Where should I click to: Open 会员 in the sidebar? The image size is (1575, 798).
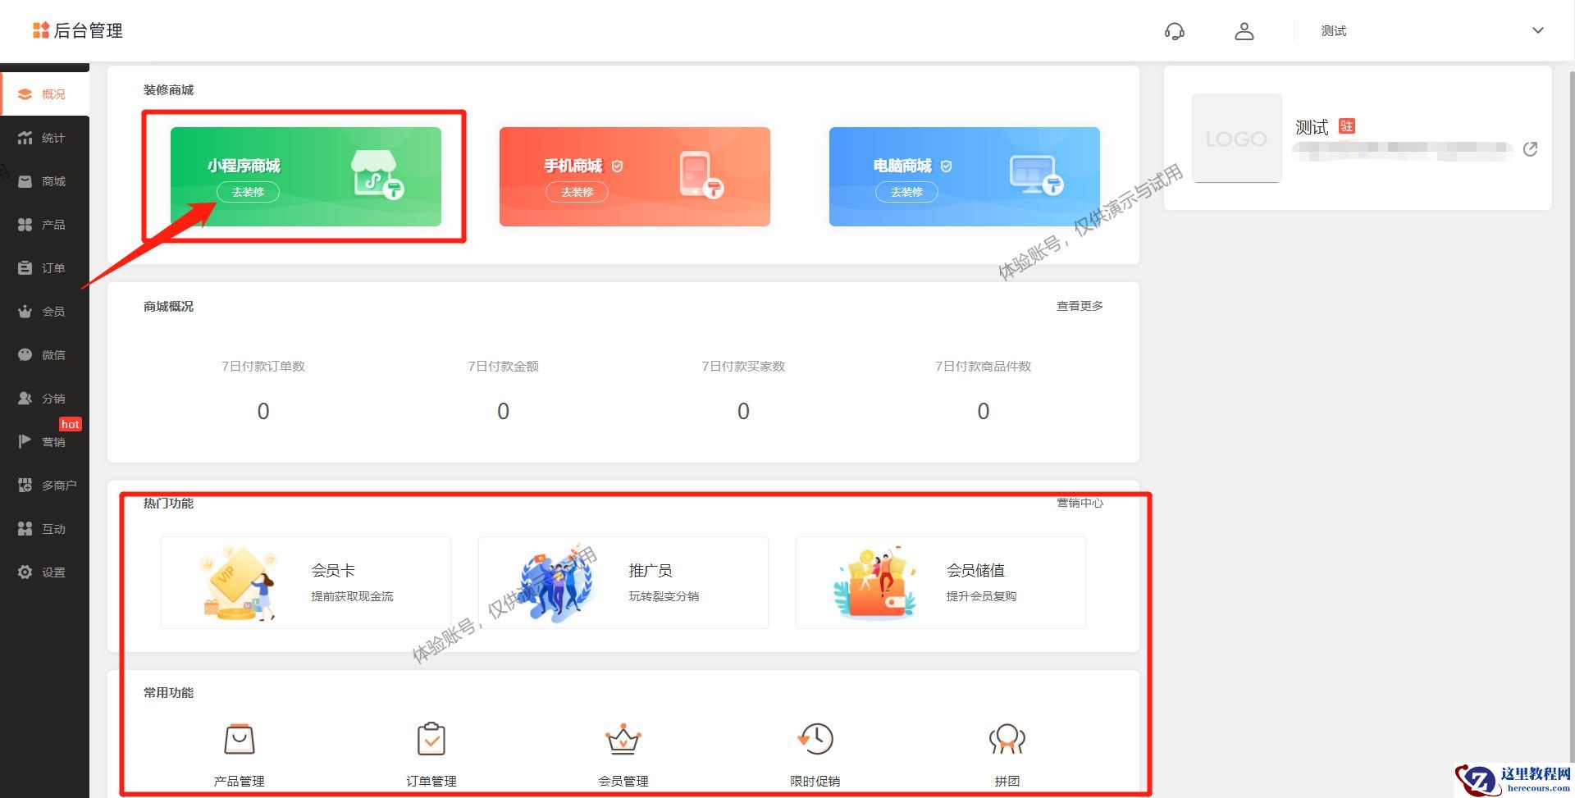tap(44, 312)
